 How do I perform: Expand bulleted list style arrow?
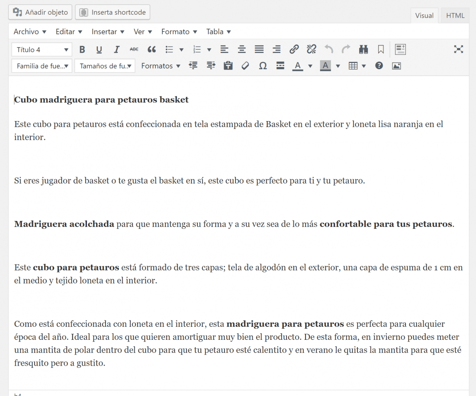182,50
